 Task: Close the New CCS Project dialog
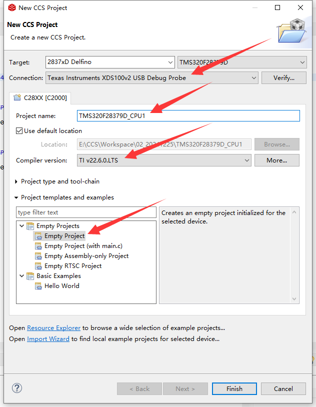click(300, 7)
